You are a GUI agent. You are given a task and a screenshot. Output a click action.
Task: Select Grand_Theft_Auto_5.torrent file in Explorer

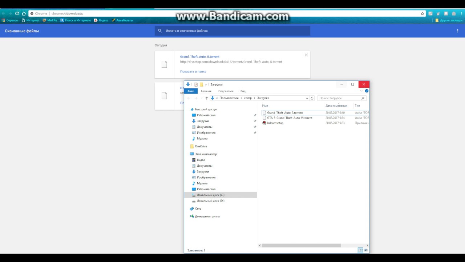(x=285, y=113)
